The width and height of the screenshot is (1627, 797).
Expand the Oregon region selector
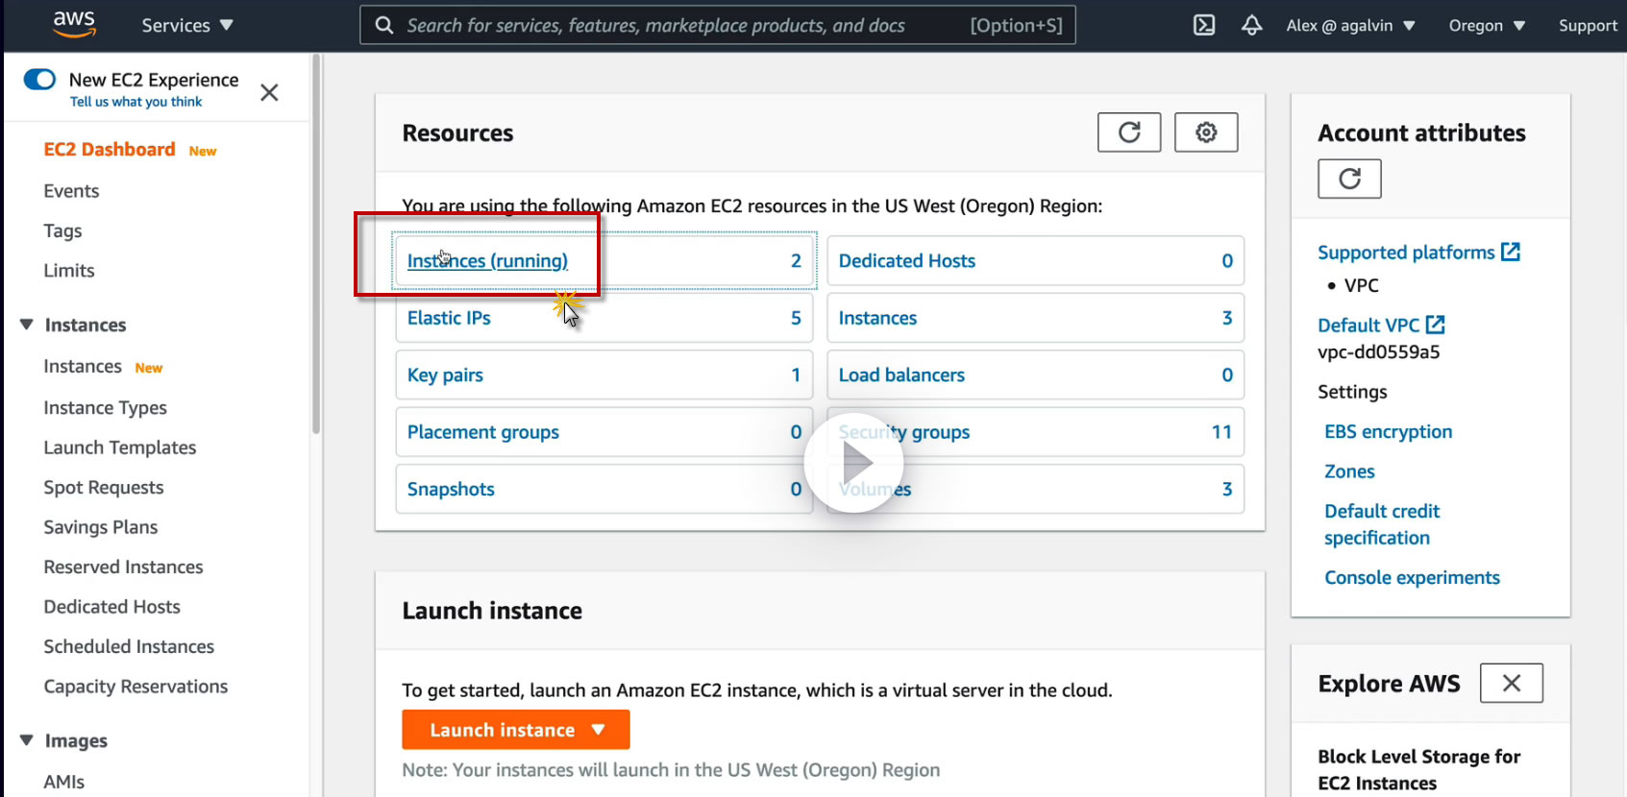(1487, 25)
